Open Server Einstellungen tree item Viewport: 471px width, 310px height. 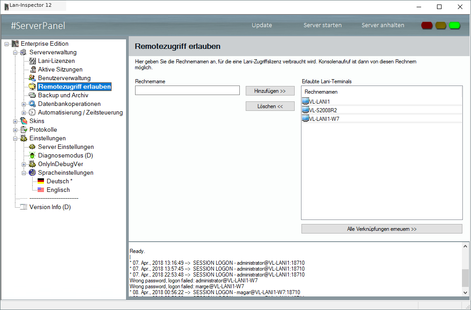click(66, 147)
